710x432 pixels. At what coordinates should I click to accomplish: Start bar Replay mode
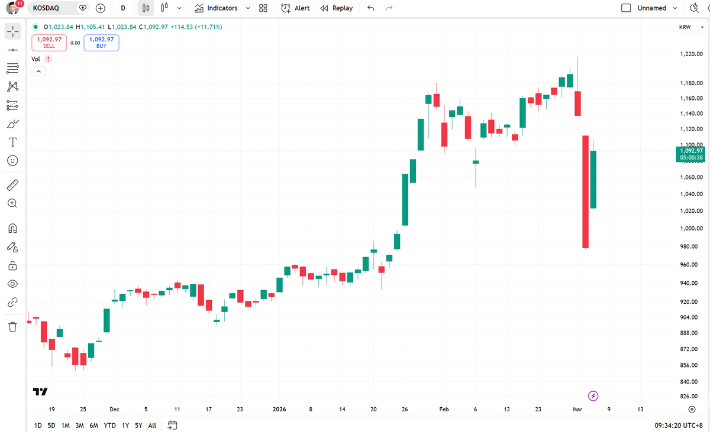point(336,8)
